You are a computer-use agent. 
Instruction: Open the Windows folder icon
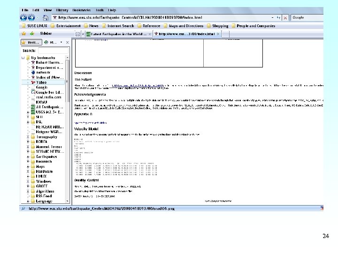pyautogui.click(x=33, y=181)
